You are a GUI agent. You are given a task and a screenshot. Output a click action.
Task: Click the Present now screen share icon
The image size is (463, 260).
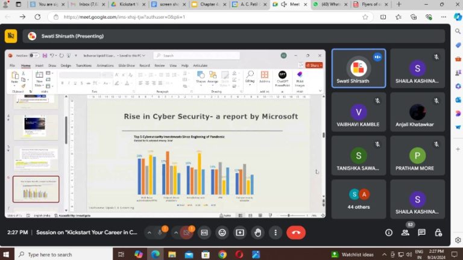tap(240, 232)
